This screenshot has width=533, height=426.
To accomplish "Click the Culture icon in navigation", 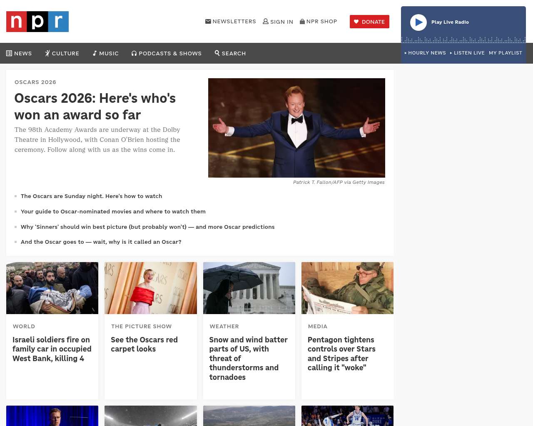I will [47, 53].
